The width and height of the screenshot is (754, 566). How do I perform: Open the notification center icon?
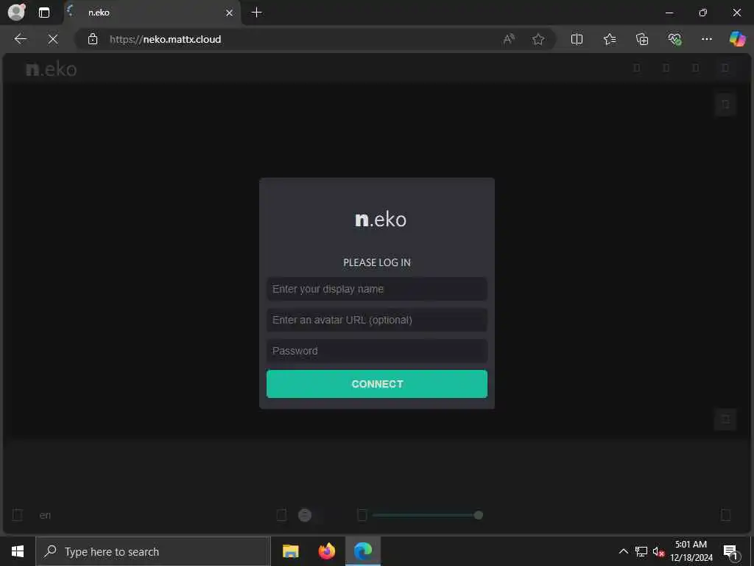tap(730, 551)
